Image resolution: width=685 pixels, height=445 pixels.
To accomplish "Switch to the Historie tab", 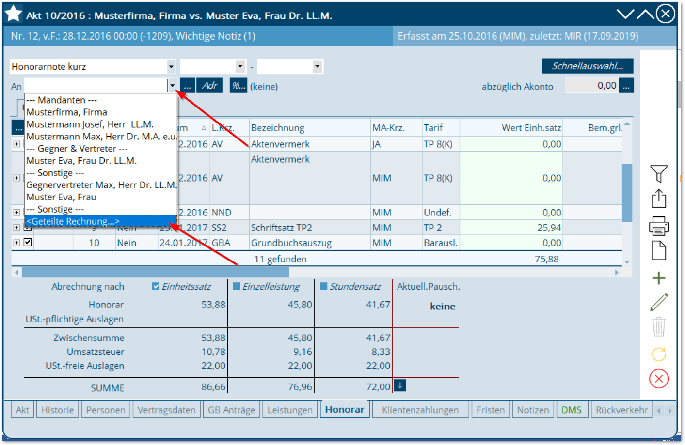I will (58, 410).
